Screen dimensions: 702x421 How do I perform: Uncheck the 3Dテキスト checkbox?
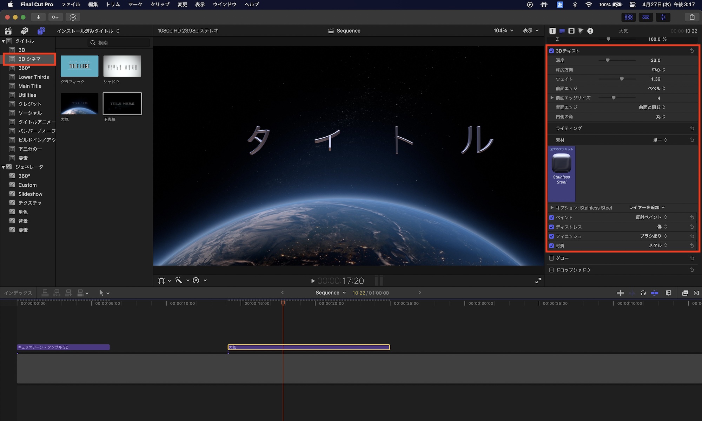click(x=551, y=51)
